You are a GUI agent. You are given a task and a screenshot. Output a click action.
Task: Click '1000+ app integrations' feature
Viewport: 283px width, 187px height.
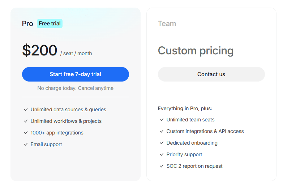57,133
